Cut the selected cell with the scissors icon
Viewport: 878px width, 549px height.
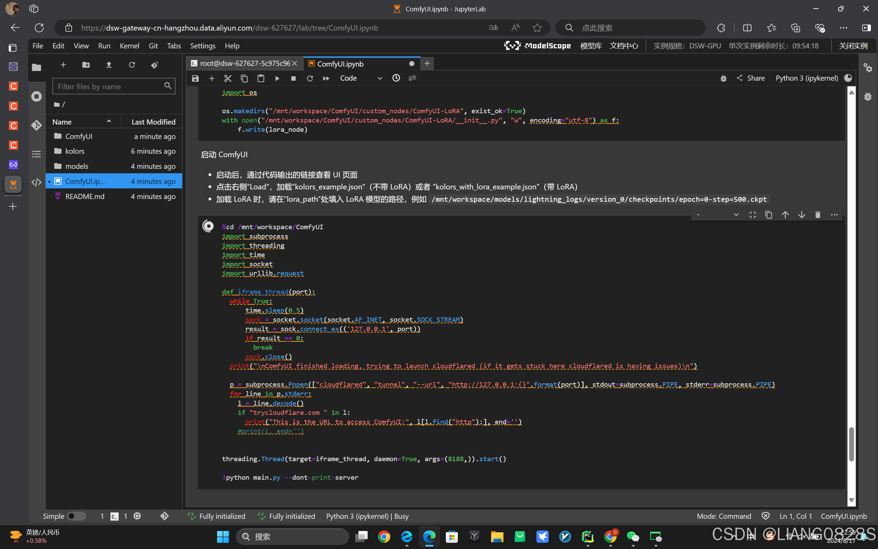(228, 78)
